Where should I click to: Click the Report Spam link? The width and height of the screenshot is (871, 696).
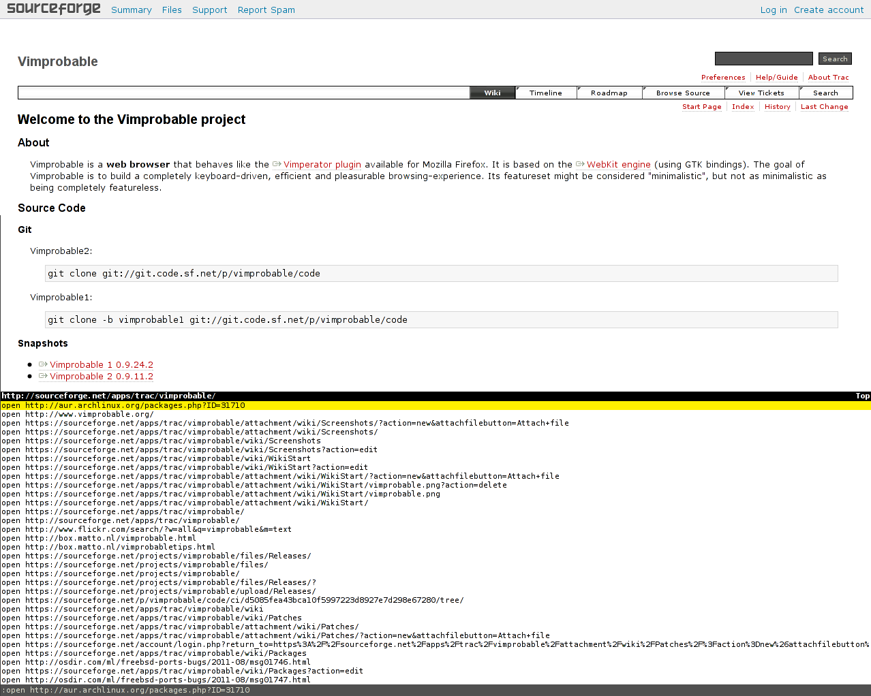pos(266,10)
